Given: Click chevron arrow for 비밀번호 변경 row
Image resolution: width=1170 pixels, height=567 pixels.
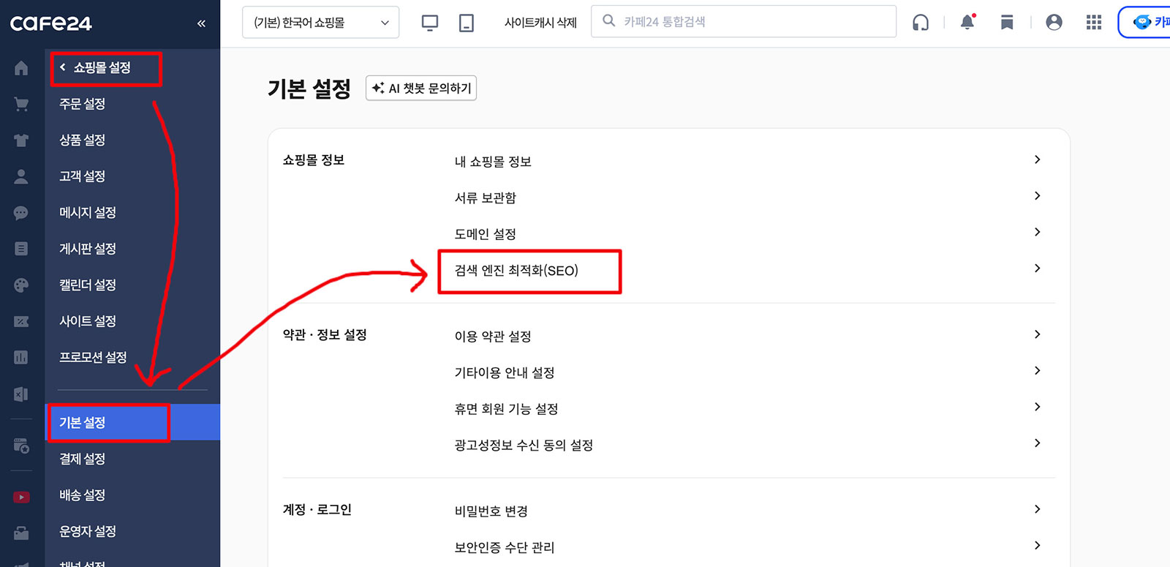Looking at the screenshot, I should [1037, 509].
